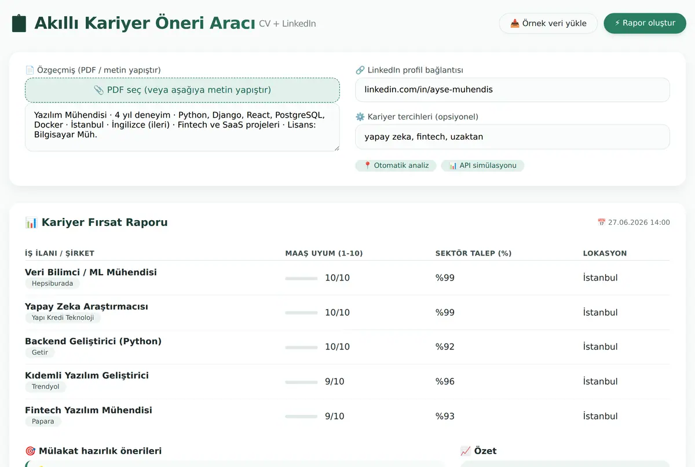Image resolution: width=695 pixels, height=467 pixels.
Task: Load sample data with Örnek veri yükle
Action: (x=548, y=23)
